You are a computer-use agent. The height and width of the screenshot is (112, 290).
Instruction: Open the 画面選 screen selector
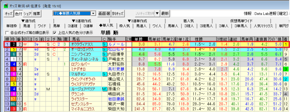click(104, 14)
